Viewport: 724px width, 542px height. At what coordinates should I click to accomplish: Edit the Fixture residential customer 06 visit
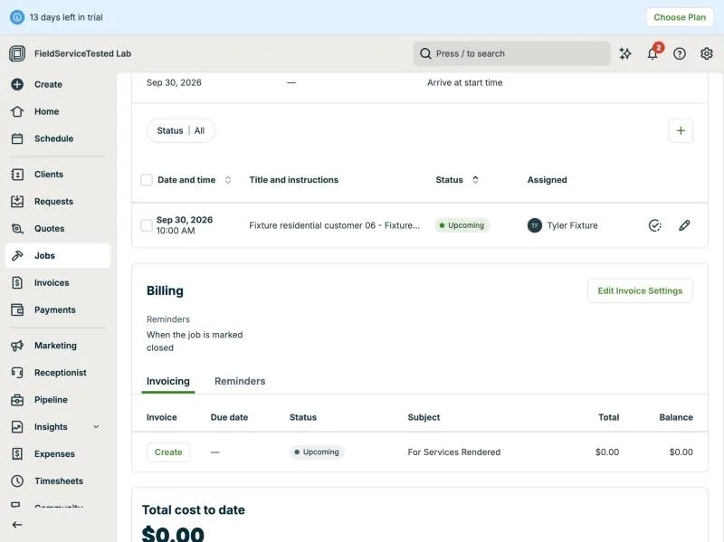684,225
